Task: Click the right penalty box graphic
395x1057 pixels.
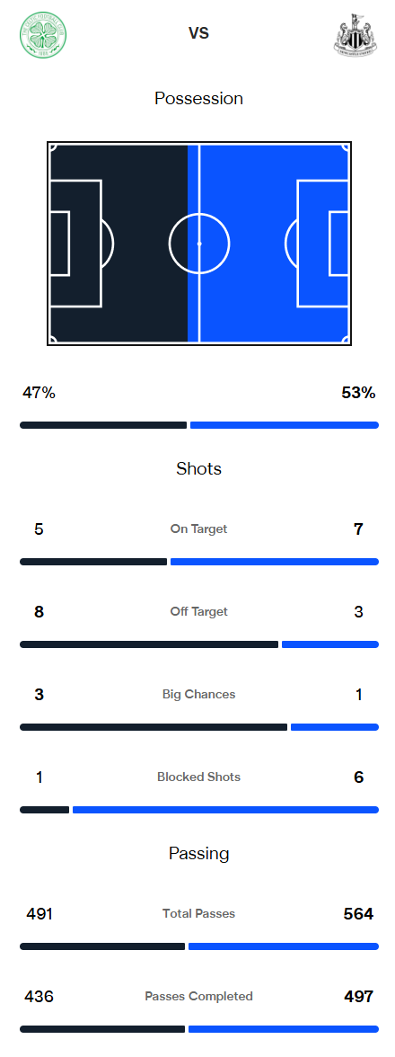Action: click(323, 244)
